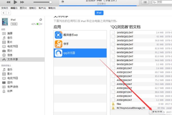This screenshot has width=172, height=115.
Task: Click the blue iPad button
Action: click(99, 13)
